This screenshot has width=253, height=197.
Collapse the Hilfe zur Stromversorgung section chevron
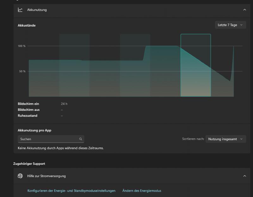(244, 176)
